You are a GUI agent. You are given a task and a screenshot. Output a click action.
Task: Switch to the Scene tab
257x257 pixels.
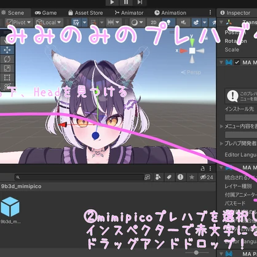13,13
